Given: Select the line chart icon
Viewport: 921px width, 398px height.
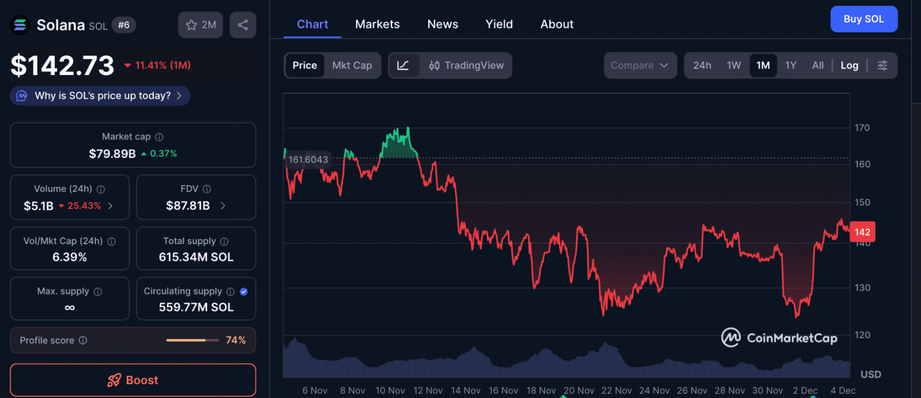Looking at the screenshot, I should [403, 65].
